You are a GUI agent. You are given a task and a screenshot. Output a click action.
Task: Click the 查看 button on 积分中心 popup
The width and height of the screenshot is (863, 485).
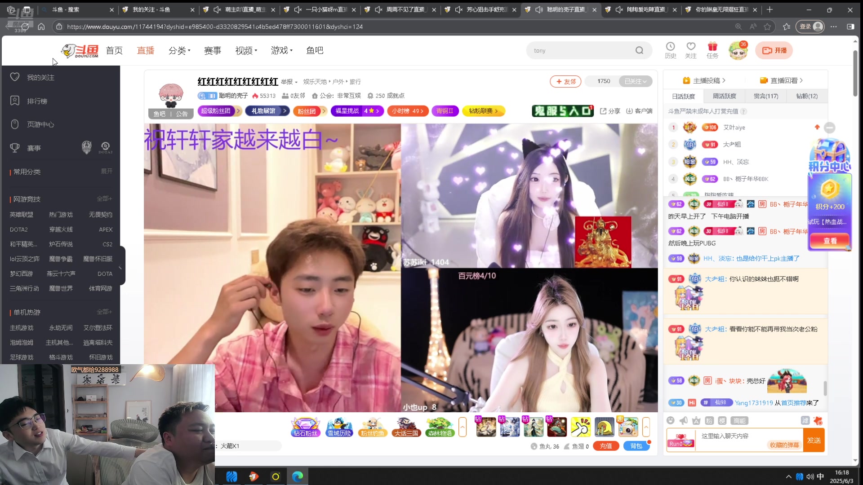pos(829,241)
